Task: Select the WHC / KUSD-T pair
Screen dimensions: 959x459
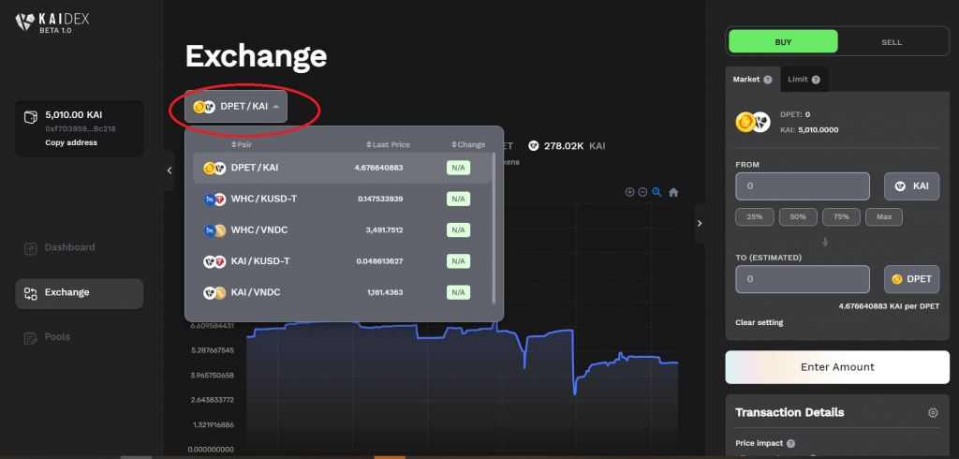Action: point(260,199)
